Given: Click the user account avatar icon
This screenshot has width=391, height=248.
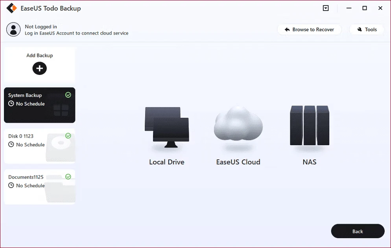Looking at the screenshot, I should click(x=14, y=30).
